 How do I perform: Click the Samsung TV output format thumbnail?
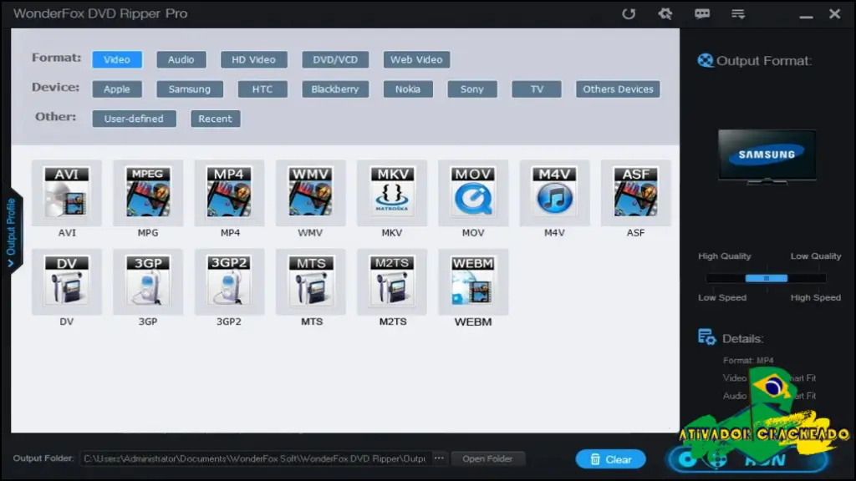767,157
